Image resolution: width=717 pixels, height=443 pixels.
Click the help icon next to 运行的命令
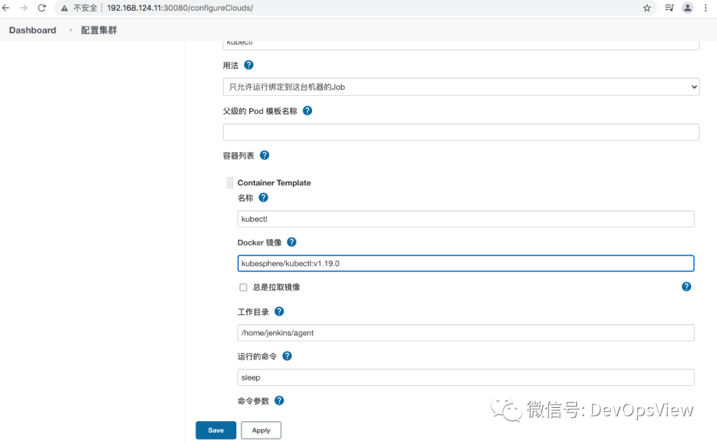pyautogui.click(x=287, y=356)
